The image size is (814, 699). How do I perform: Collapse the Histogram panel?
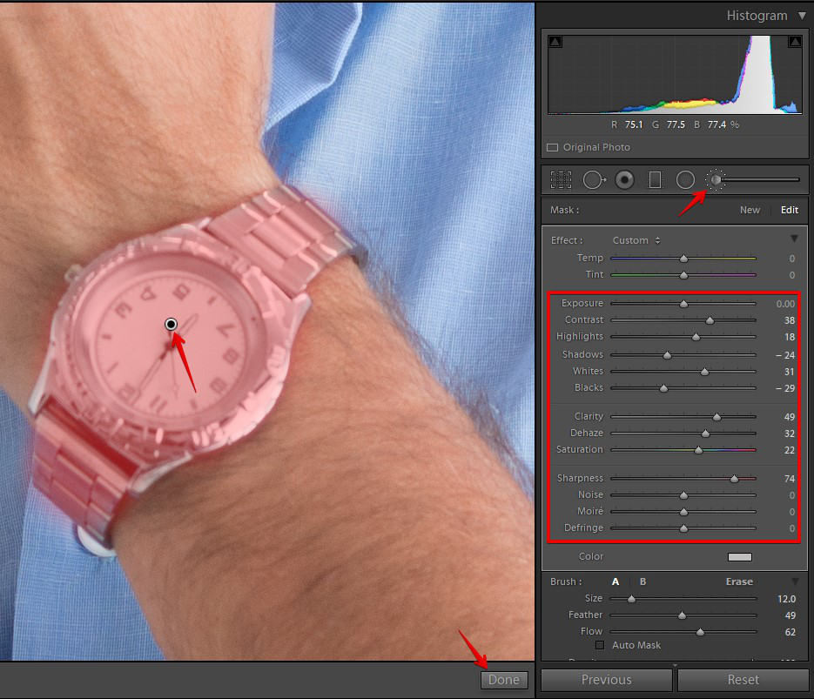click(x=801, y=16)
